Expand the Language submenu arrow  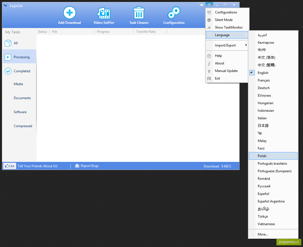tap(246, 35)
